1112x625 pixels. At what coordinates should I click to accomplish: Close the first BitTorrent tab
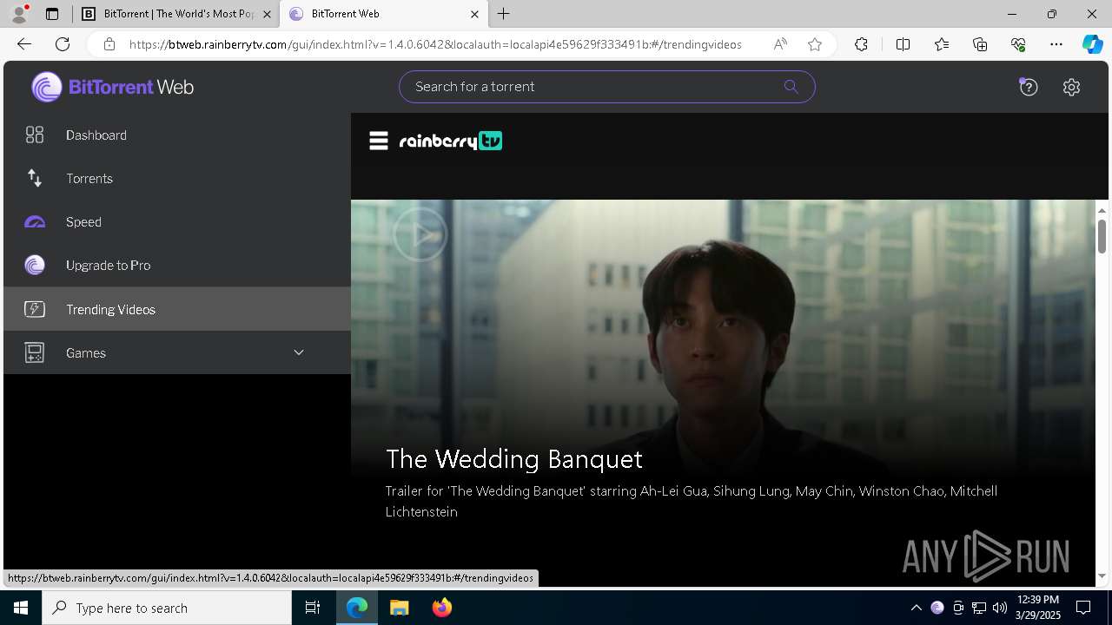267,14
